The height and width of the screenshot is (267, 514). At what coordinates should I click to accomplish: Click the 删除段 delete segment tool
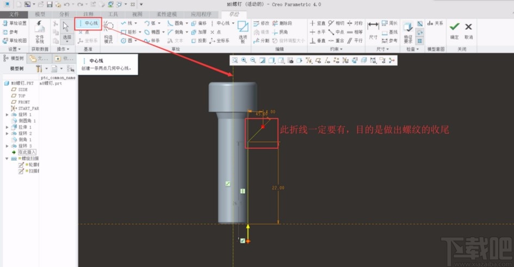(282, 23)
